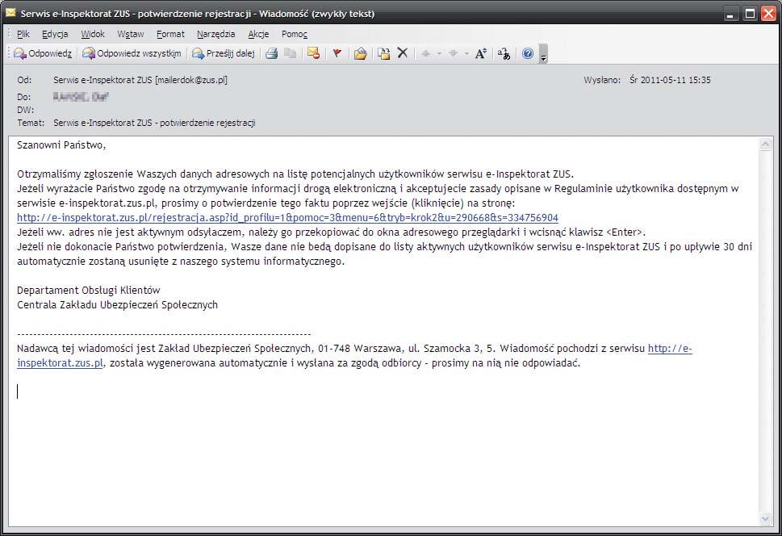
Task: Open help with the blue question mark icon
Action: pyautogui.click(x=528, y=53)
